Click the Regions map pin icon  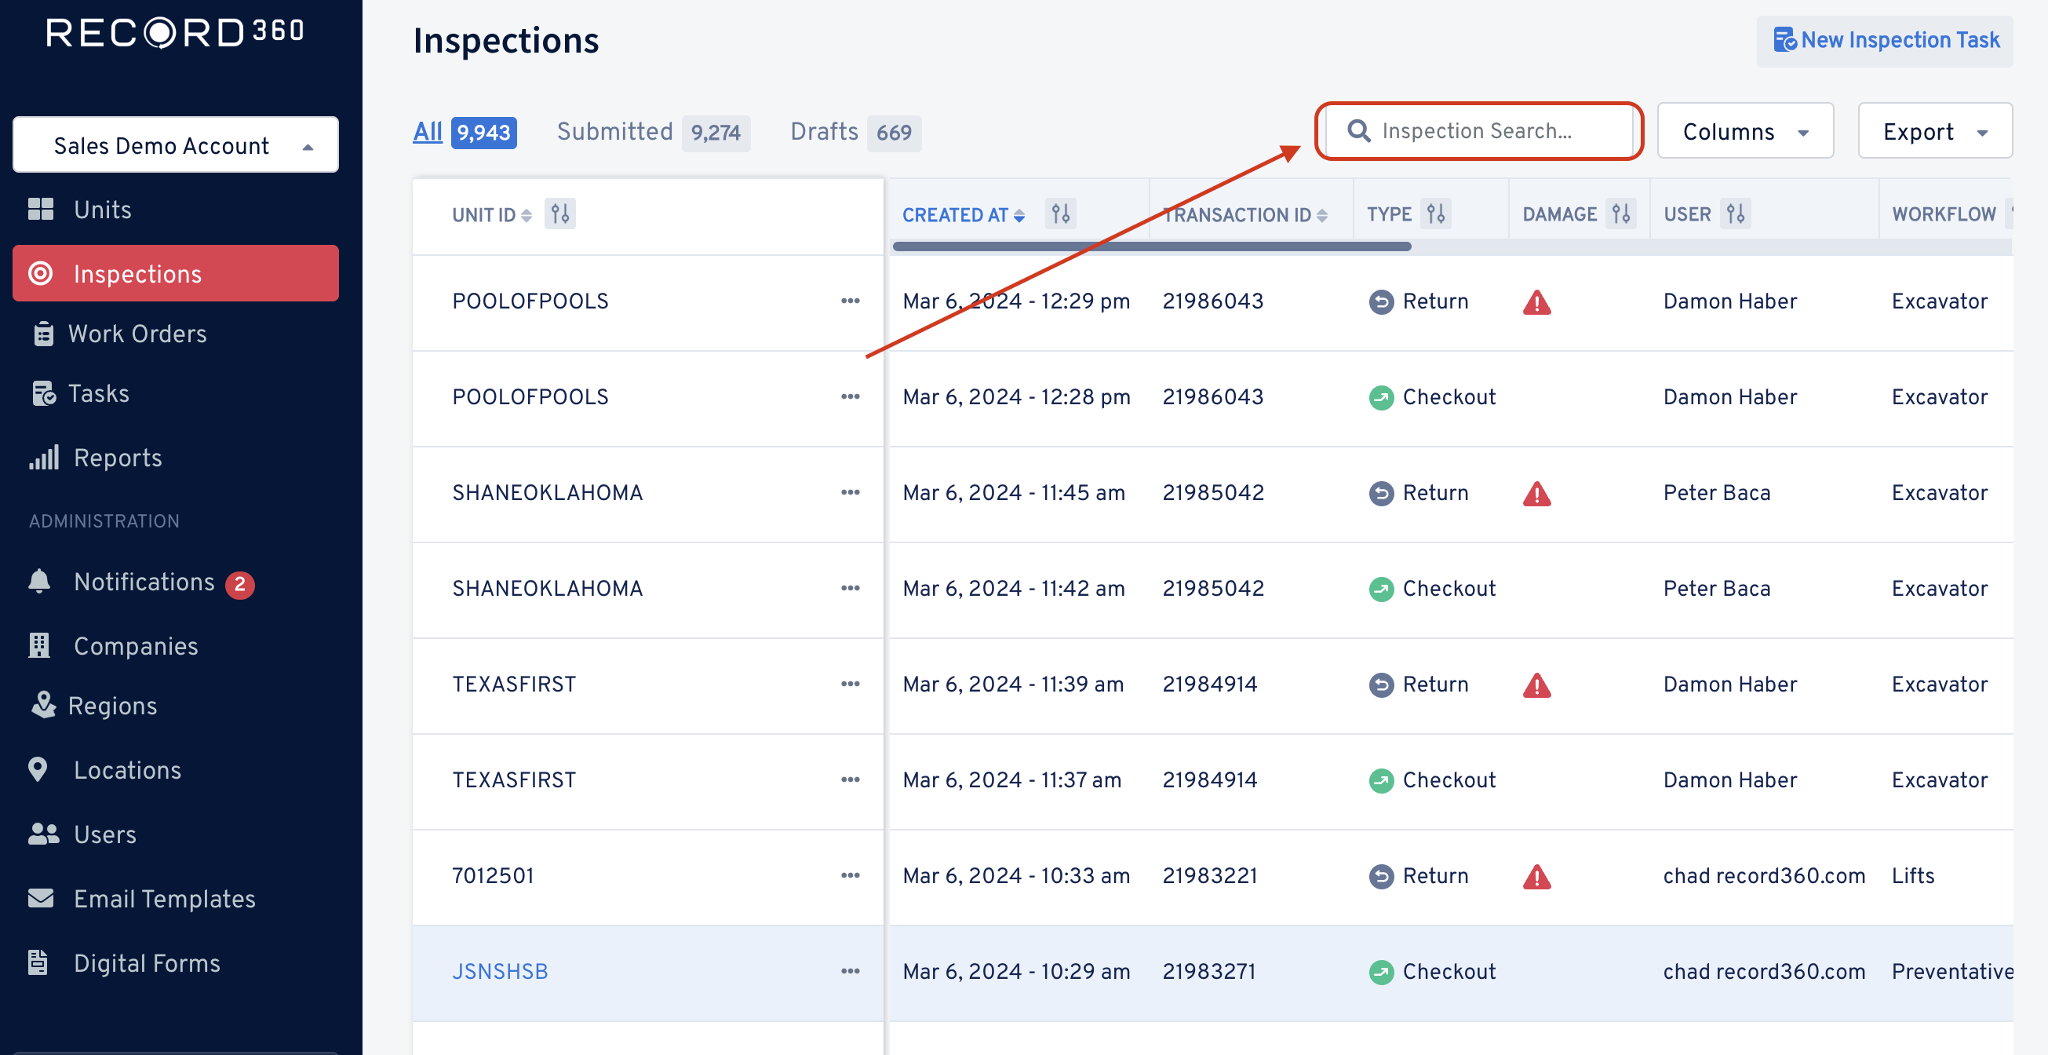point(42,706)
